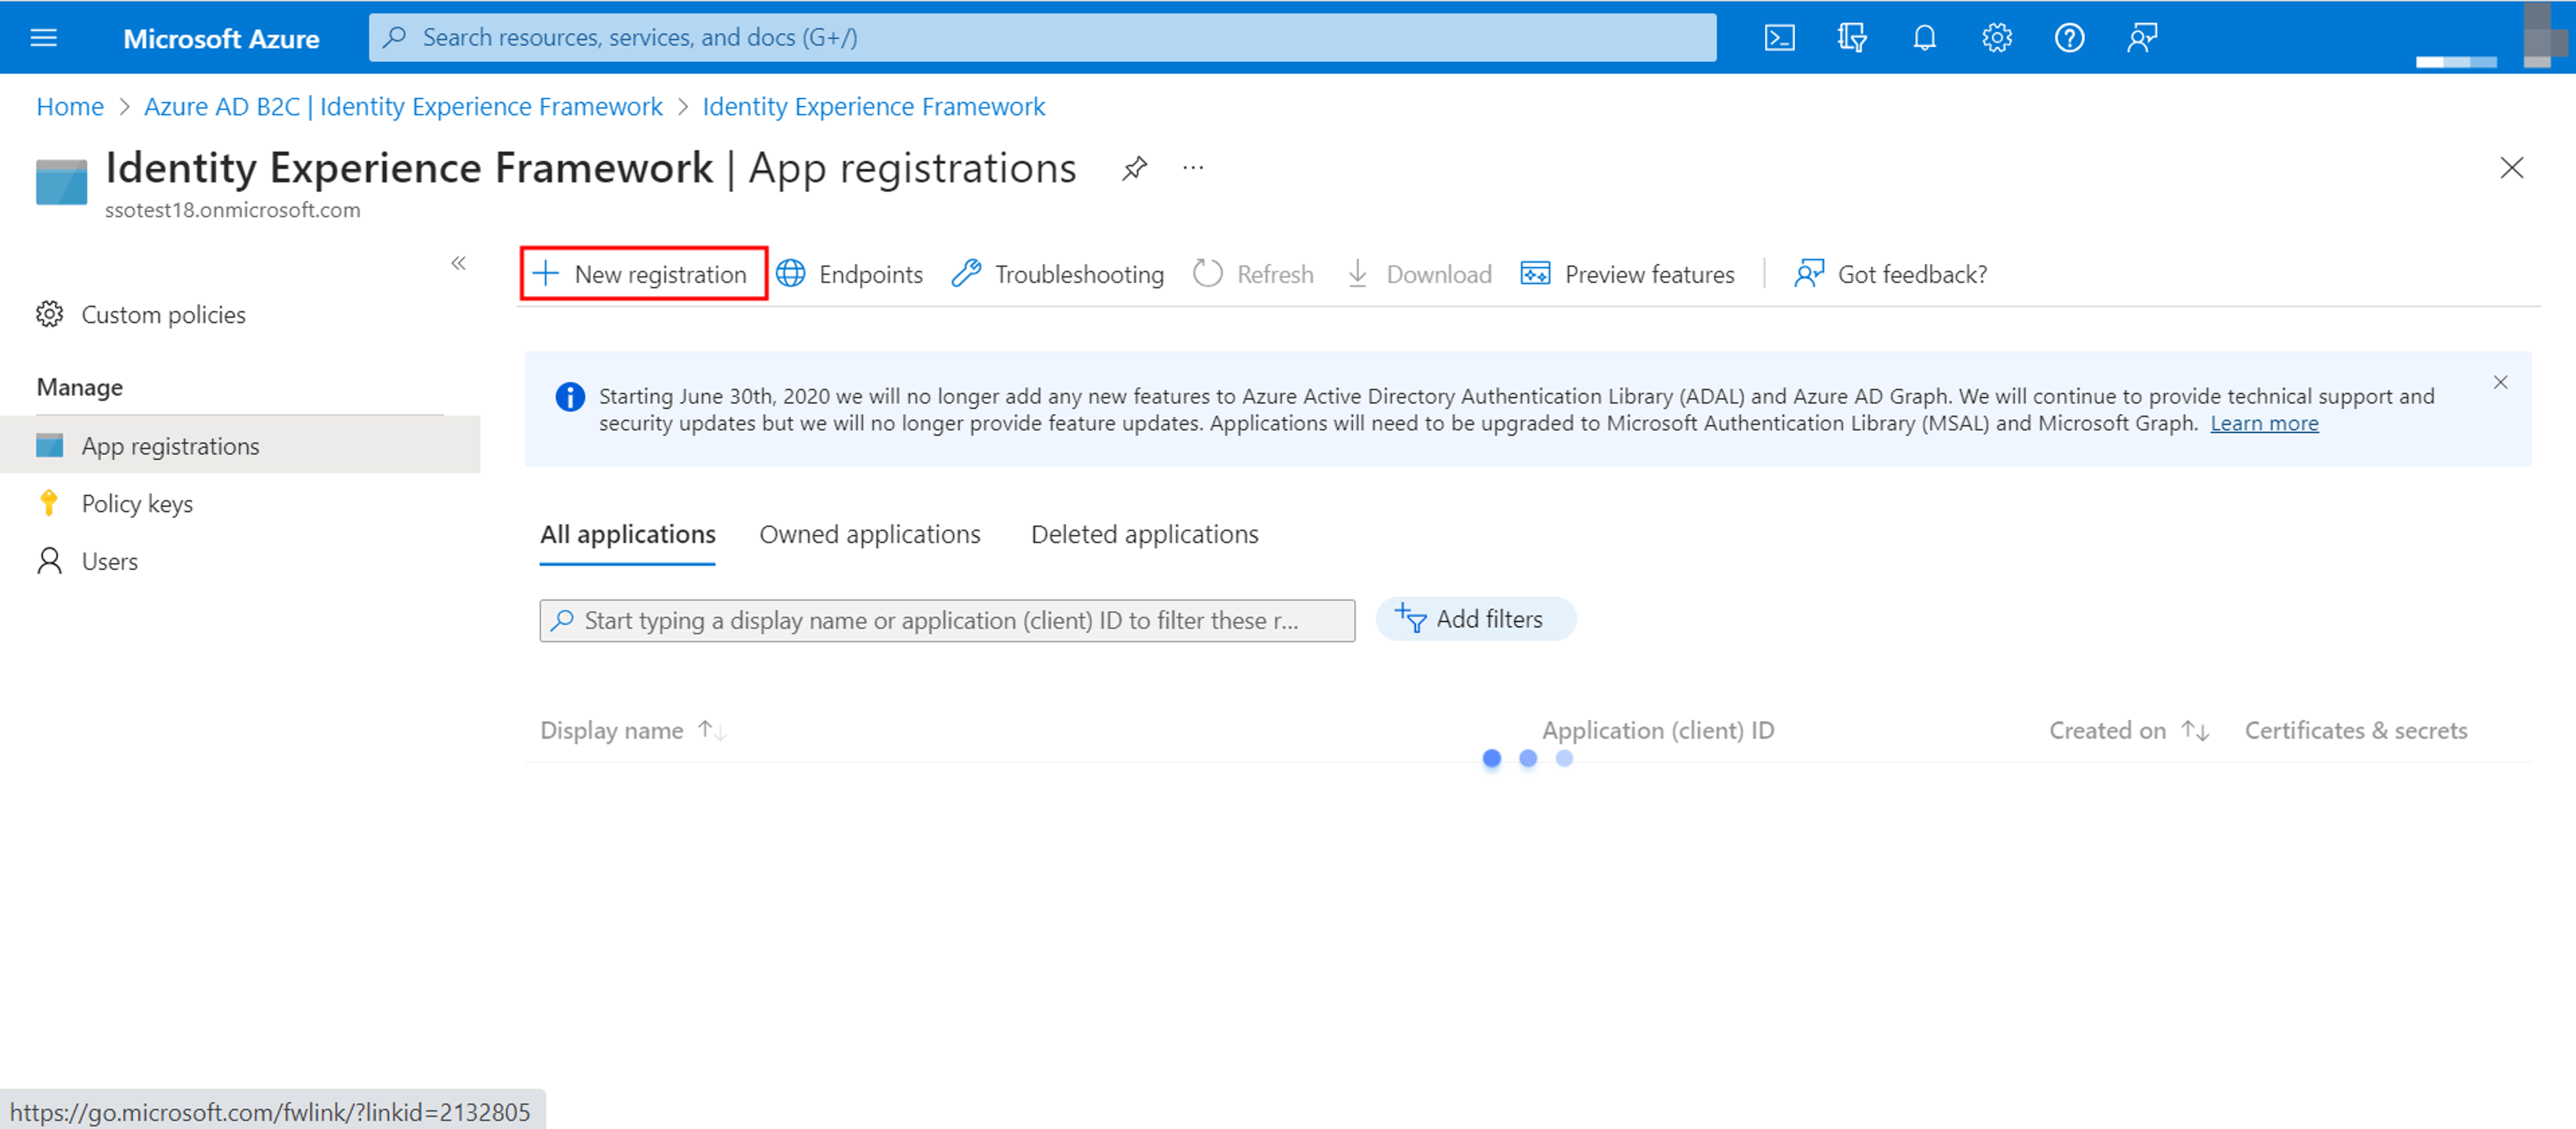Open Azure AD B2C breadcrumb link
2576x1129 pixels.
click(x=403, y=107)
